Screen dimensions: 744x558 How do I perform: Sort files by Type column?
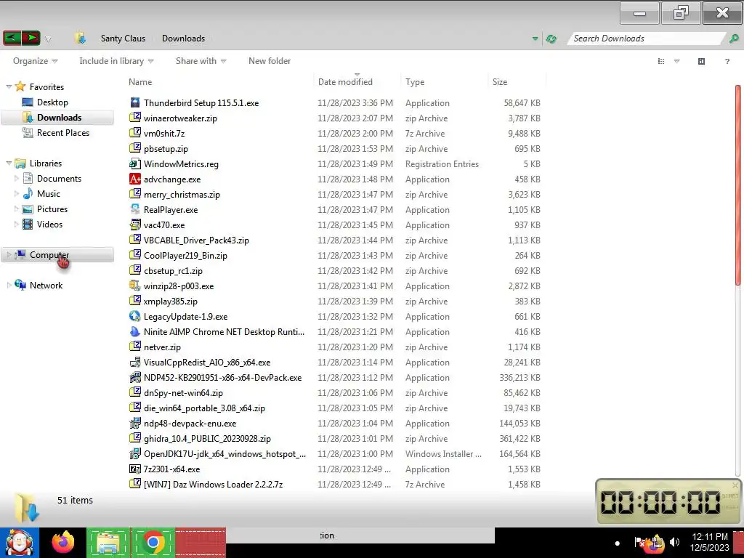click(x=444, y=81)
